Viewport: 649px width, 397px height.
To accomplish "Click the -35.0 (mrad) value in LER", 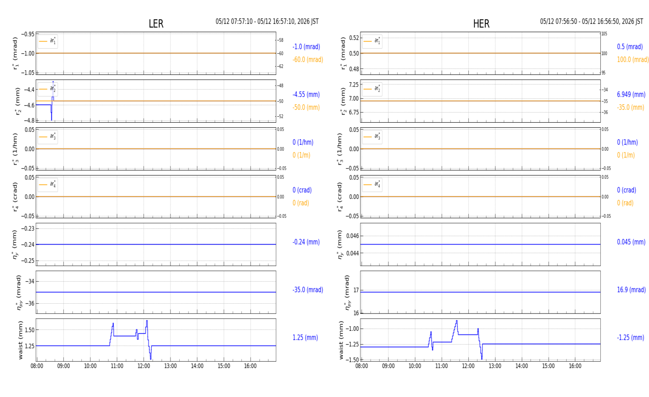I will point(307,290).
